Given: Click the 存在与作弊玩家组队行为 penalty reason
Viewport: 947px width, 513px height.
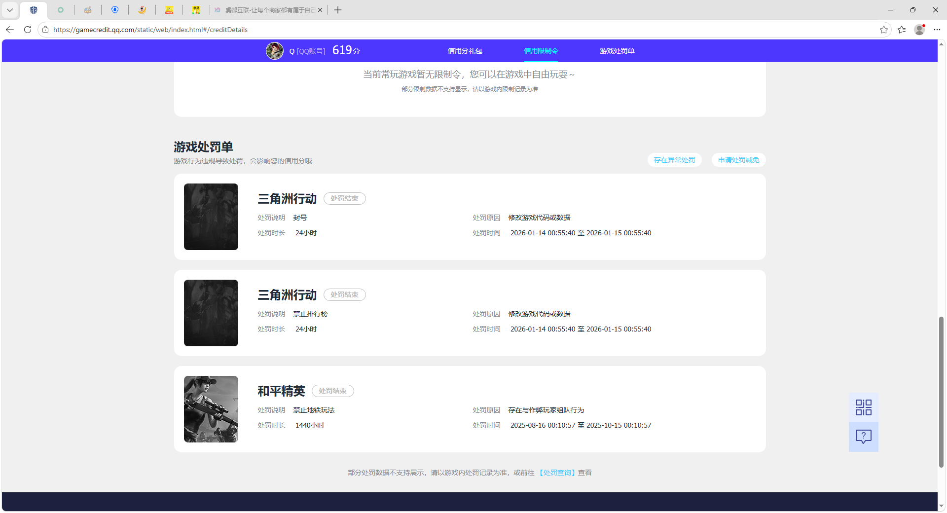Looking at the screenshot, I should pyautogui.click(x=546, y=410).
